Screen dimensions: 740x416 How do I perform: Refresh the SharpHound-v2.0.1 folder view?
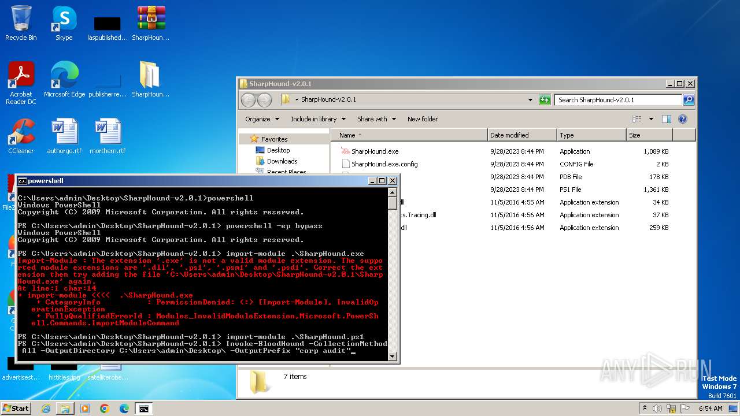[545, 100]
